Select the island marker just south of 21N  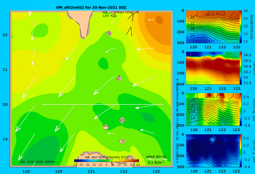pos(119,78)
